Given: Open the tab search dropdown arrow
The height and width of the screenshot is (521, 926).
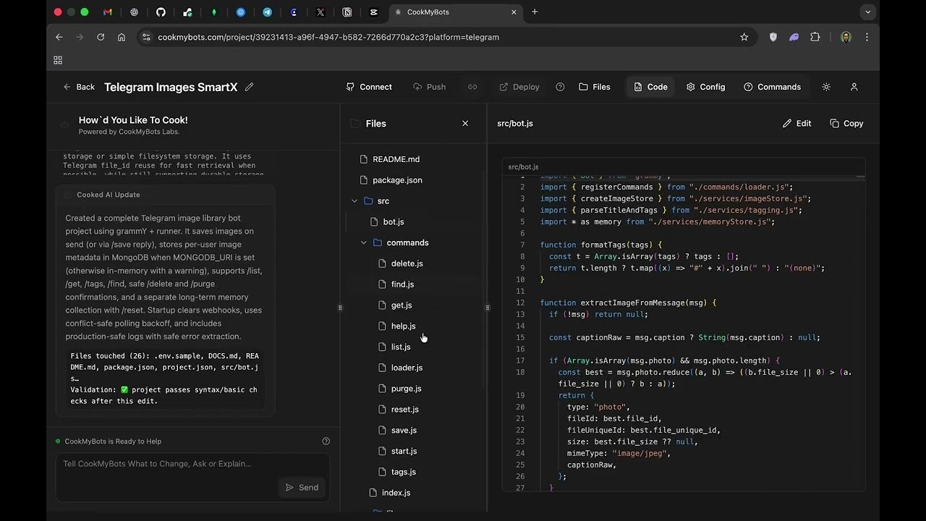Looking at the screenshot, I should click(867, 12).
